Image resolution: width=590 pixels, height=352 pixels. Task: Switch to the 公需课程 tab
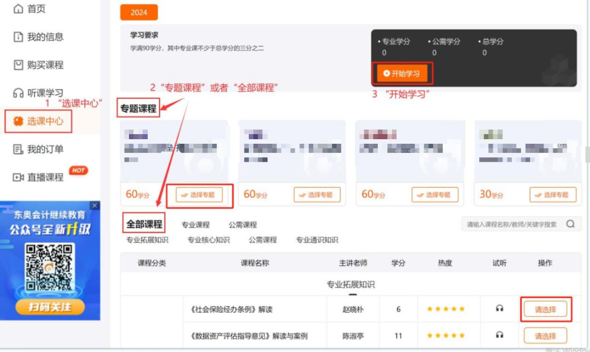pyautogui.click(x=243, y=224)
